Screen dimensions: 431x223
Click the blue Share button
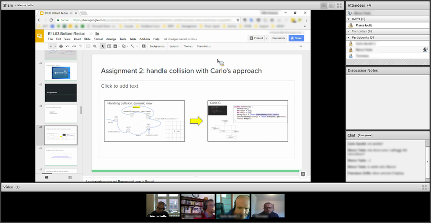click(296, 38)
